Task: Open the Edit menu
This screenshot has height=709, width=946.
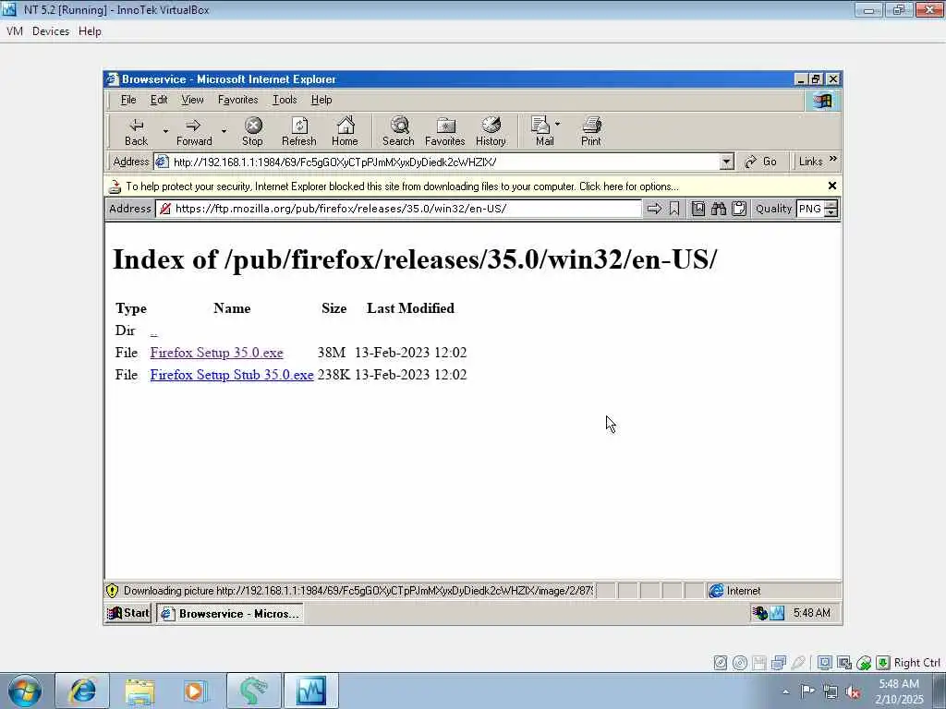Action: [159, 100]
